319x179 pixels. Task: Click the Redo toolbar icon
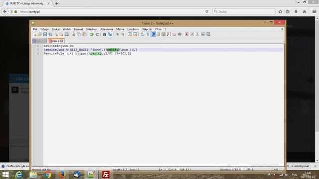pos(97,34)
